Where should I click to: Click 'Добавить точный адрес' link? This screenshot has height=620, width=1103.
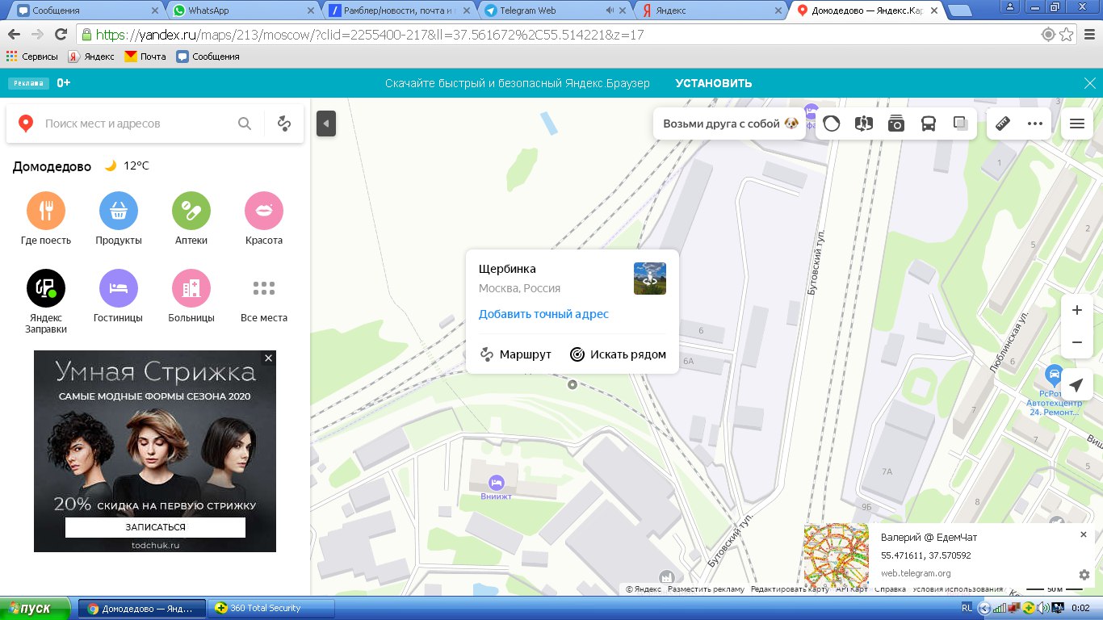[543, 314]
